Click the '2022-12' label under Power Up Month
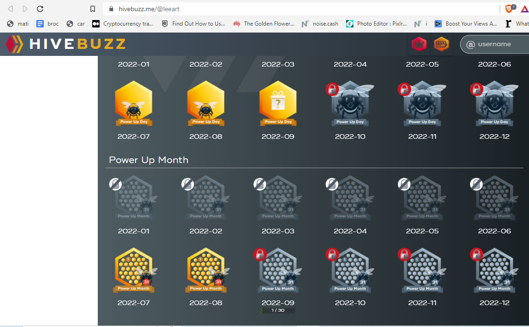Image resolution: width=529 pixels, height=327 pixels. (495, 303)
